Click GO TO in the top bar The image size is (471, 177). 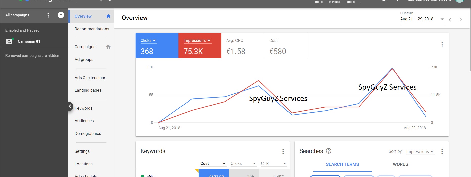[x=319, y=2]
